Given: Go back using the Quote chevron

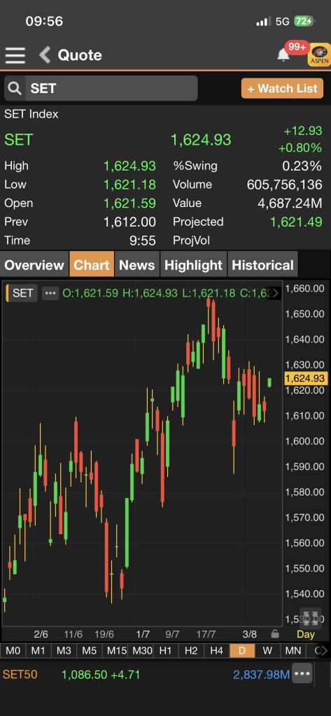Looking at the screenshot, I should 45,55.
